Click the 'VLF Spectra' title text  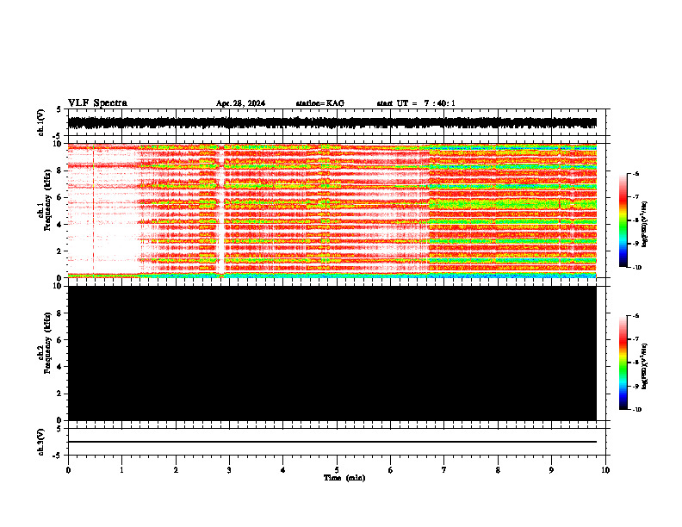click(97, 102)
